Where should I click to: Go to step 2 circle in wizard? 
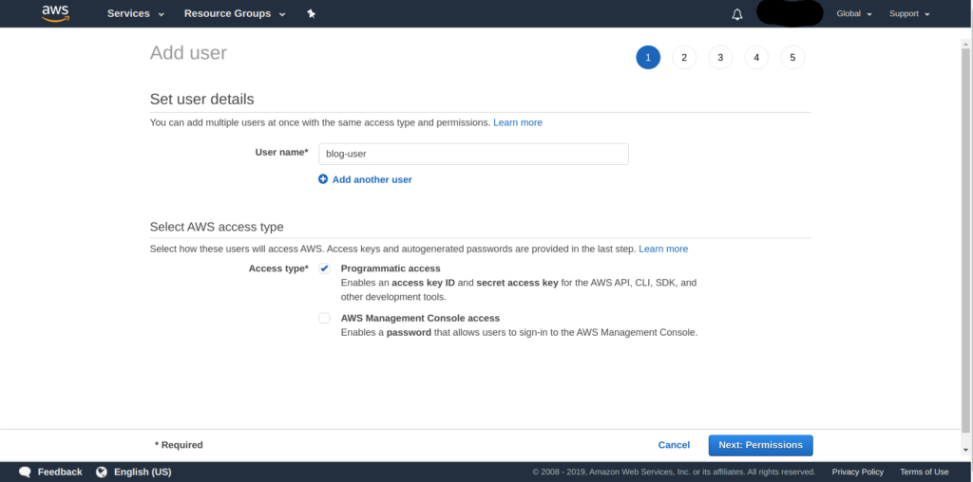(683, 58)
